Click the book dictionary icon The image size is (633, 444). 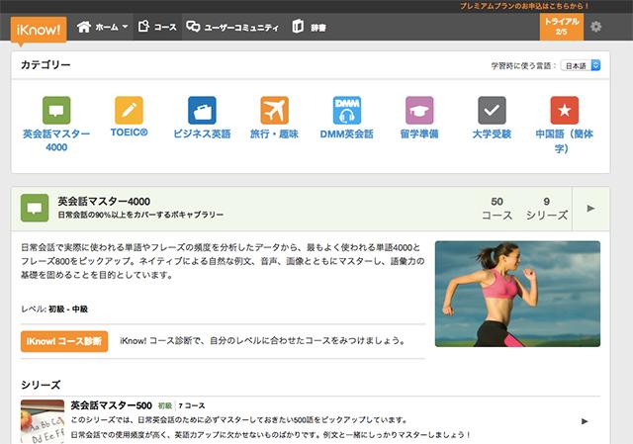(298, 27)
